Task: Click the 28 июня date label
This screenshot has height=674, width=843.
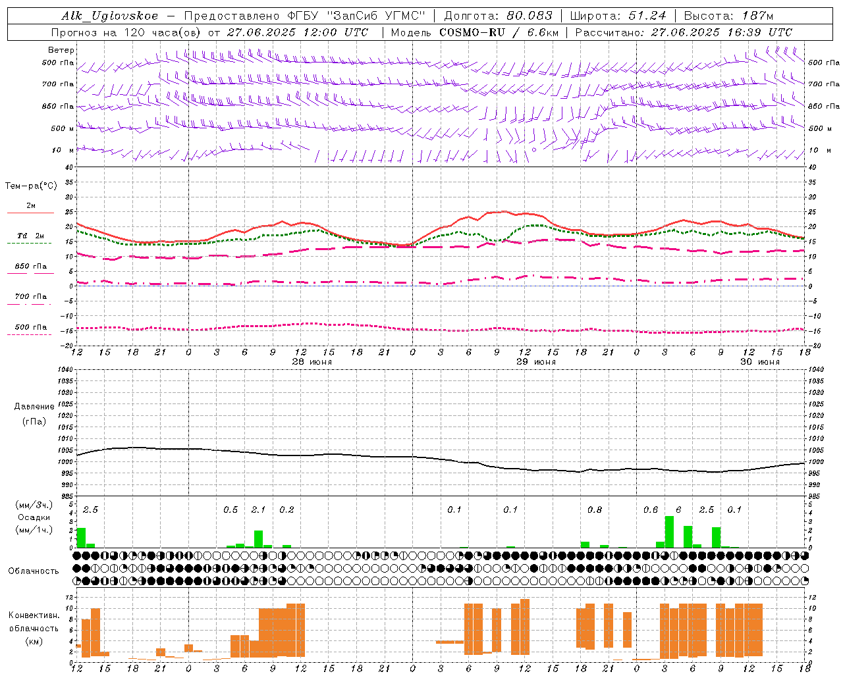Action: [x=312, y=362]
